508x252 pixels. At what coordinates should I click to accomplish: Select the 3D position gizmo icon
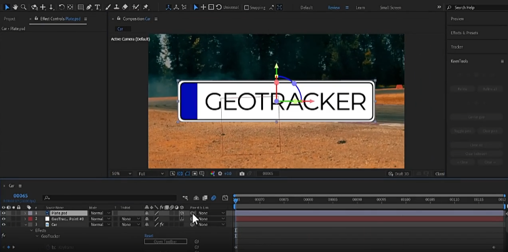[x=204, y=7]
